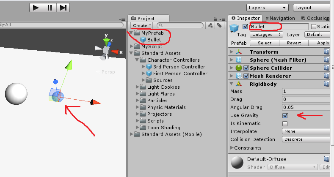Open the Transform component help icon
The width and height of the screenshot is (334, 177).
pos(326,52)
